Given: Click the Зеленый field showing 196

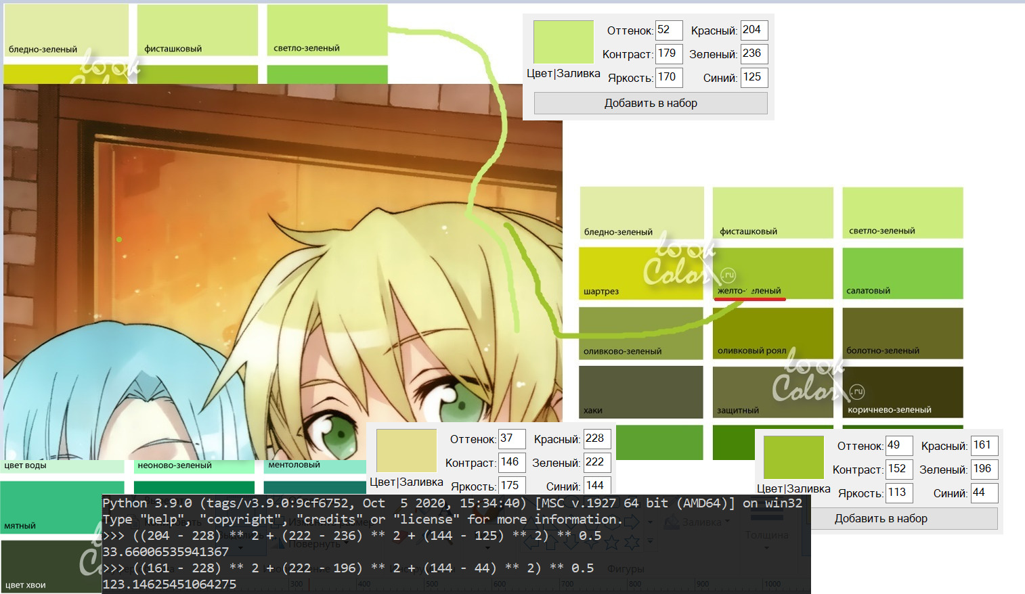Looking at the screenshot, I should (984, 469).
